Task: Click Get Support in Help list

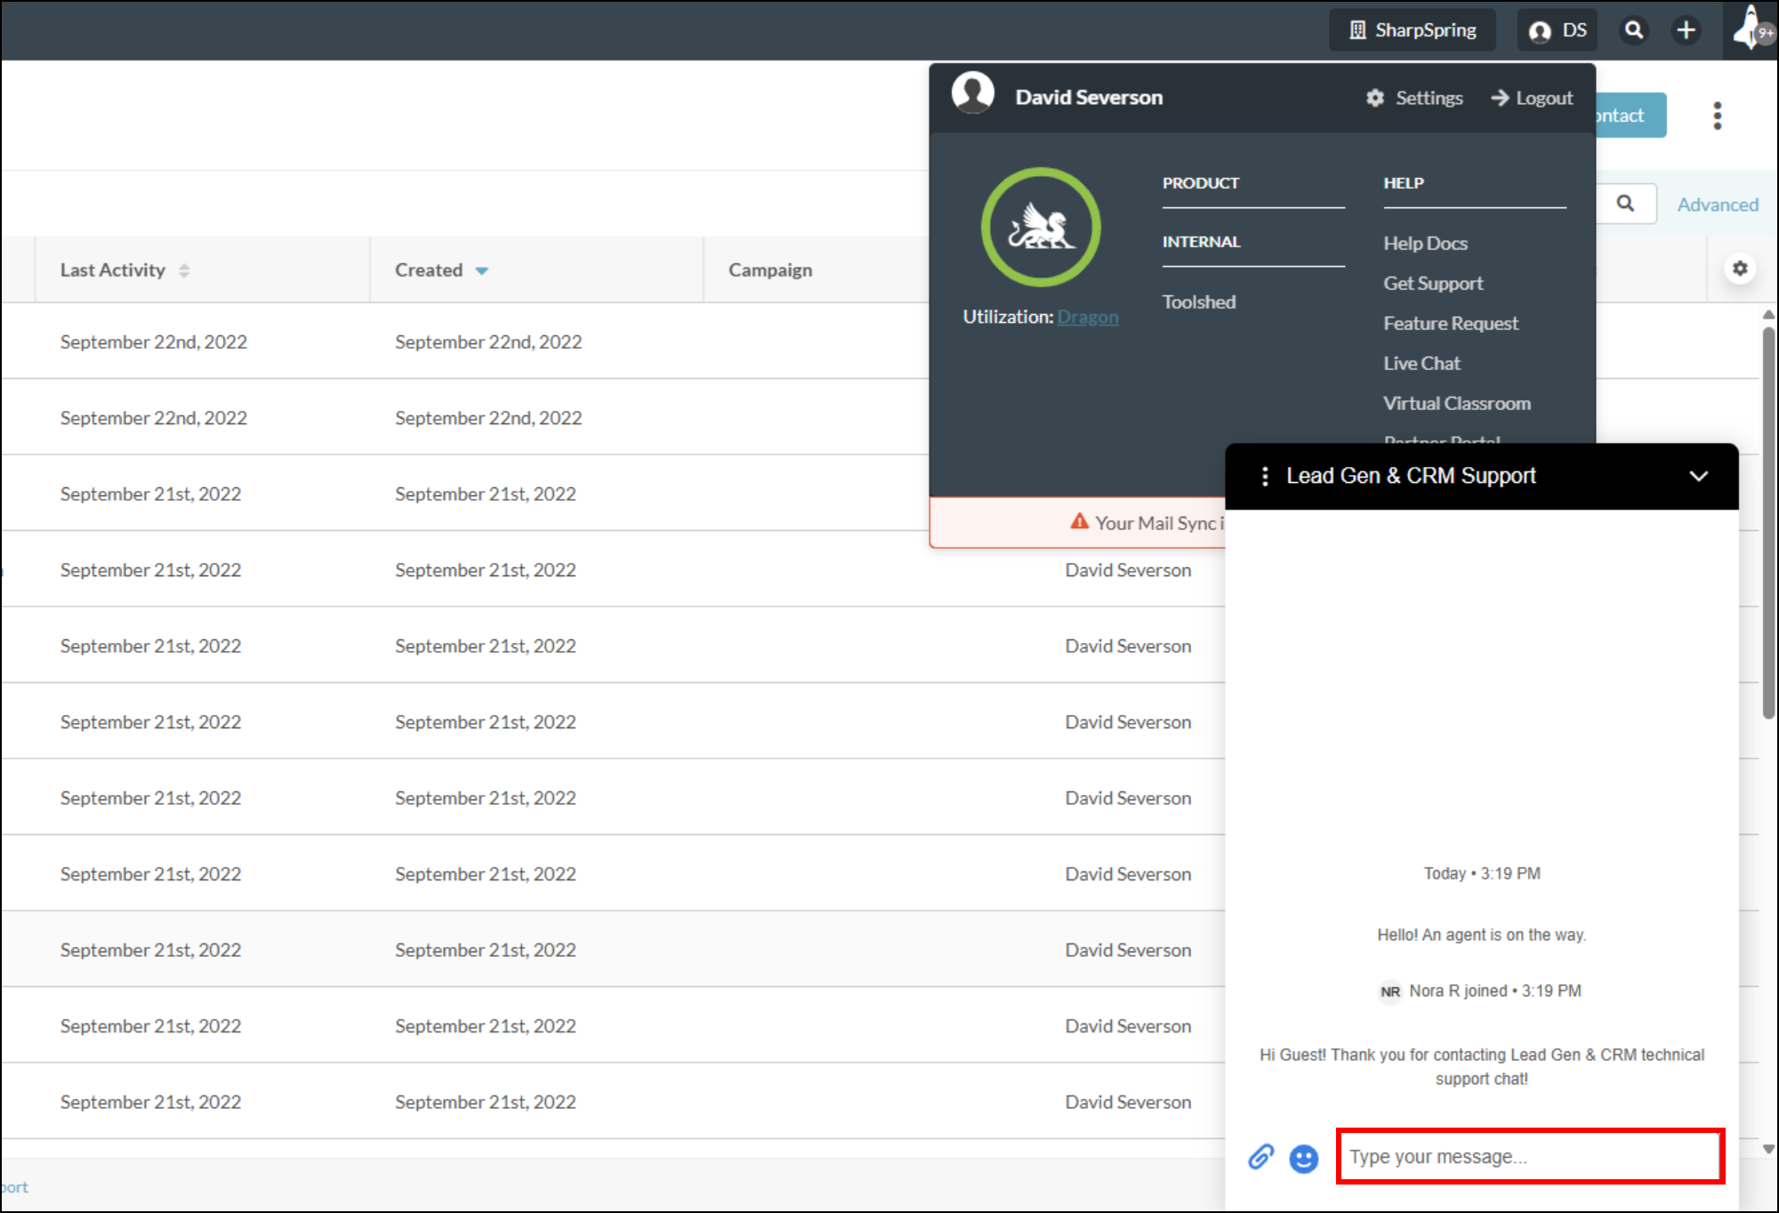Action: pos(1433,284)
